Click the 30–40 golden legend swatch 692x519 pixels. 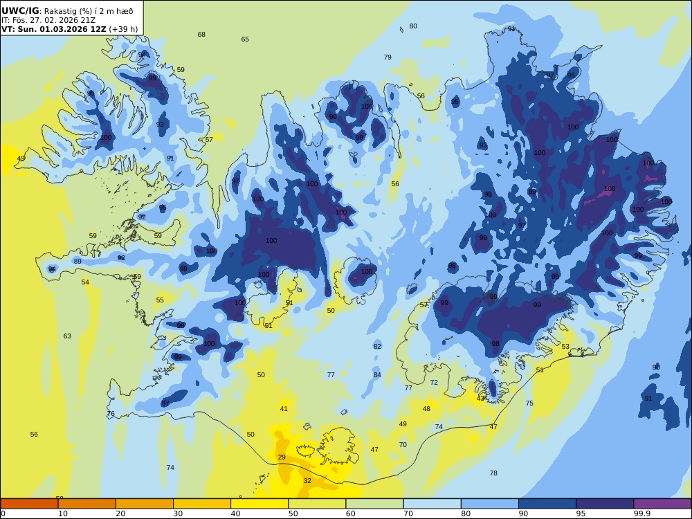202,504
